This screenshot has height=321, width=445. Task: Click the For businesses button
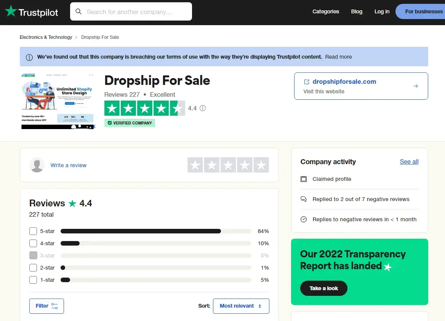click(421, 12)
